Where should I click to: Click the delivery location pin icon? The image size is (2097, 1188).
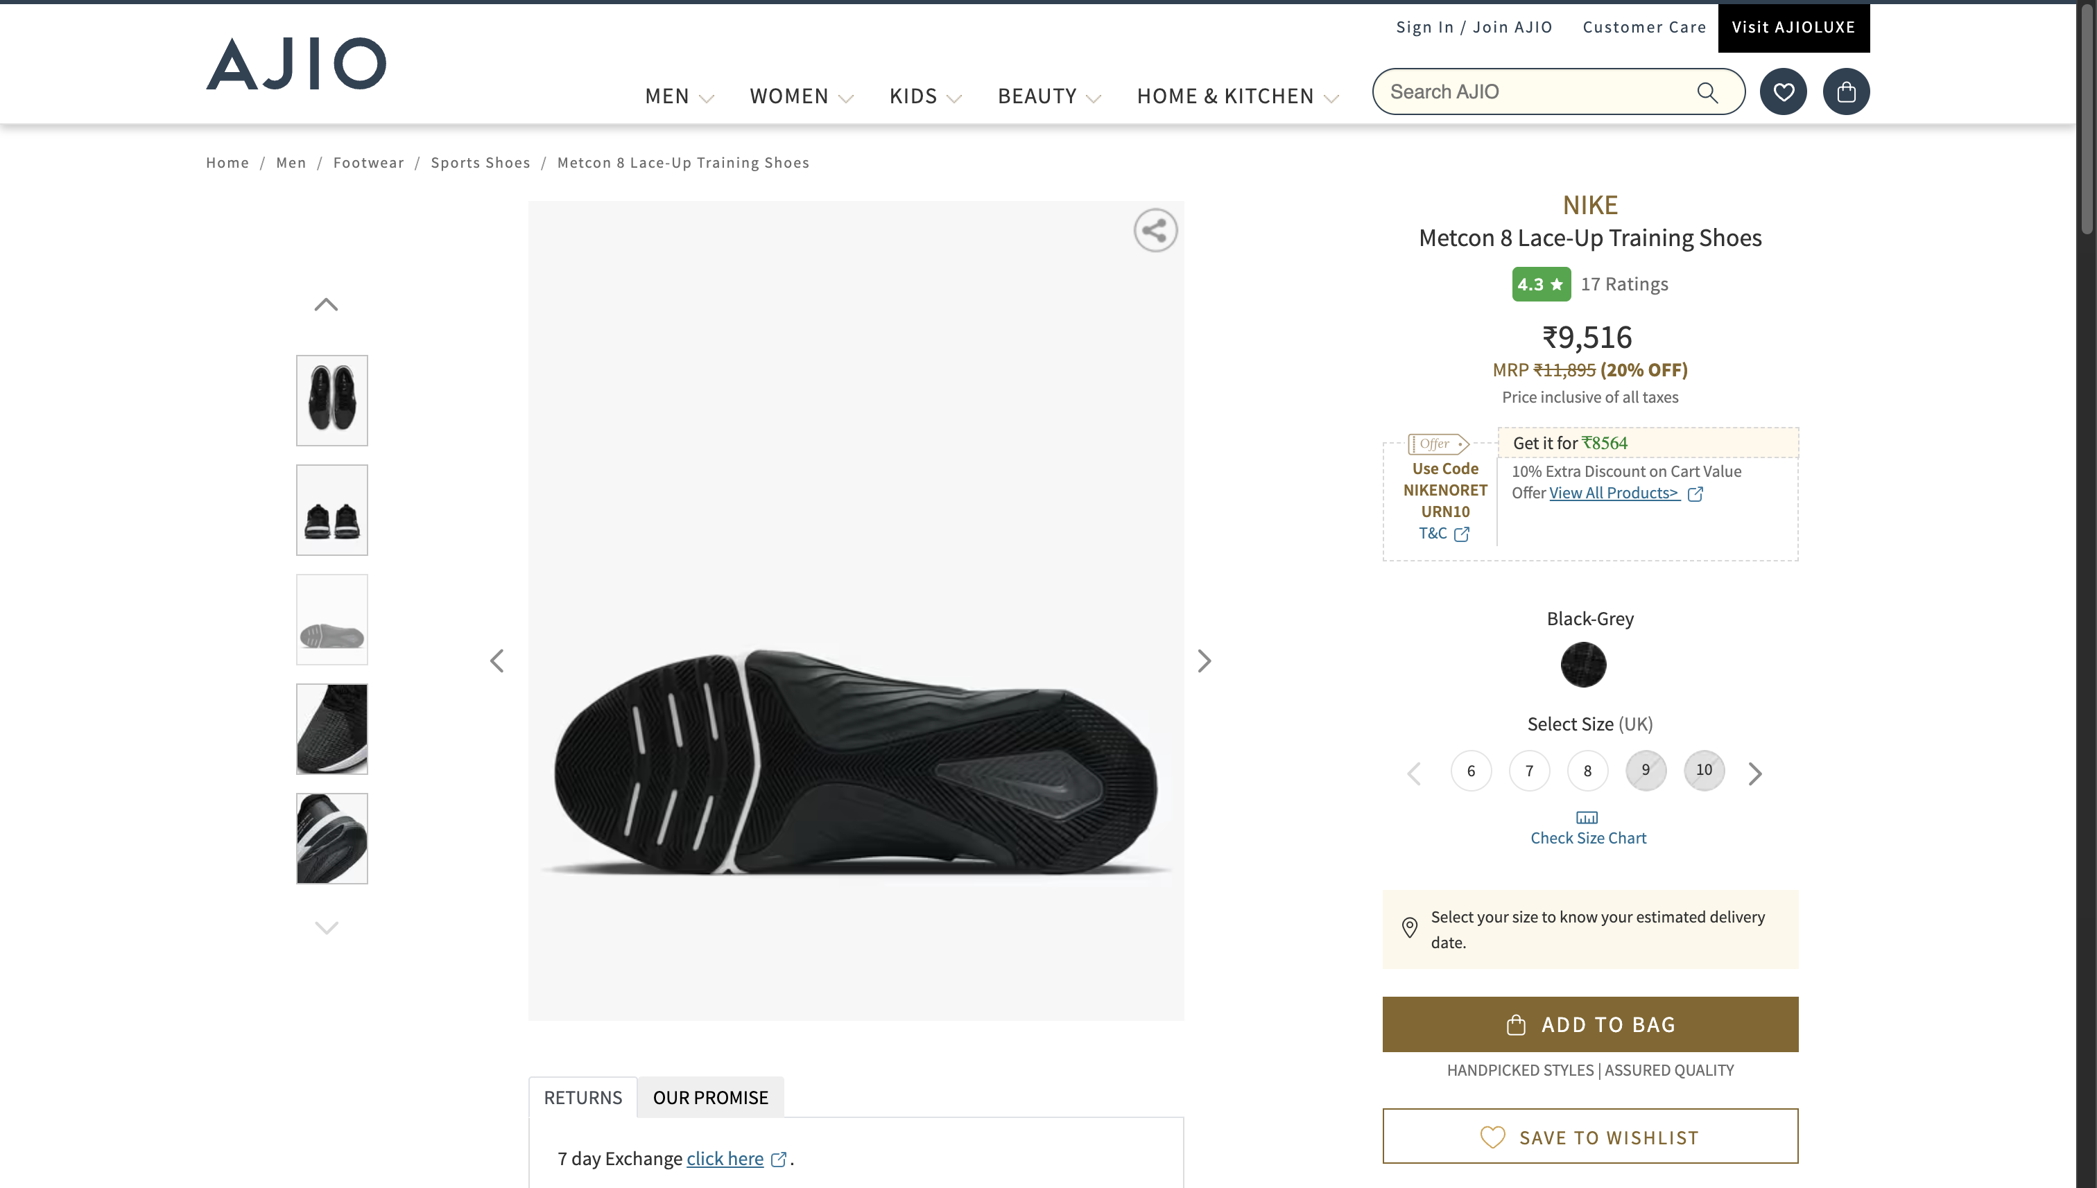coord(1410,927)
